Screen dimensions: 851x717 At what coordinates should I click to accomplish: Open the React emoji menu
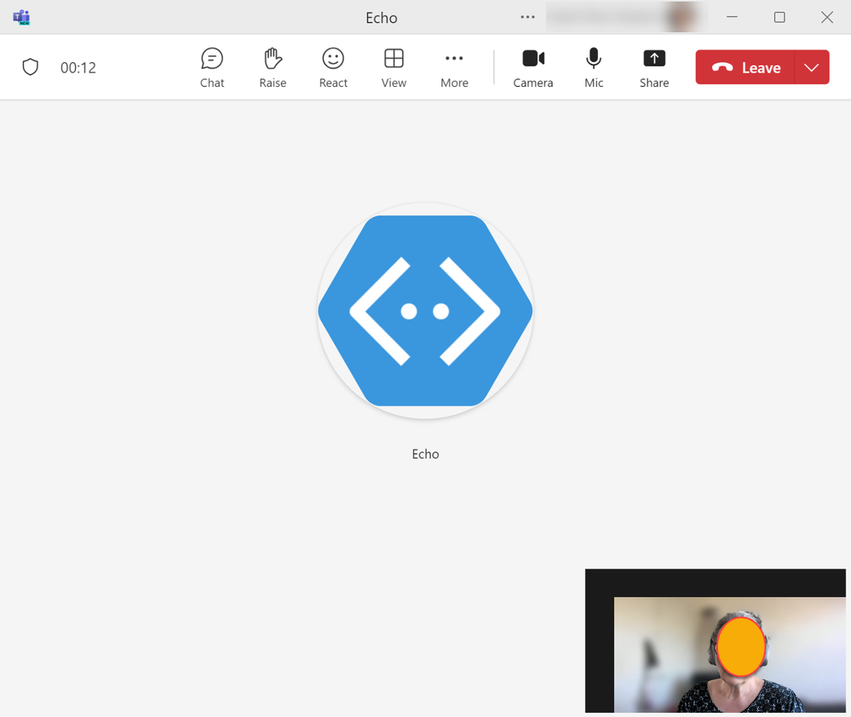[x=333, y=68]
